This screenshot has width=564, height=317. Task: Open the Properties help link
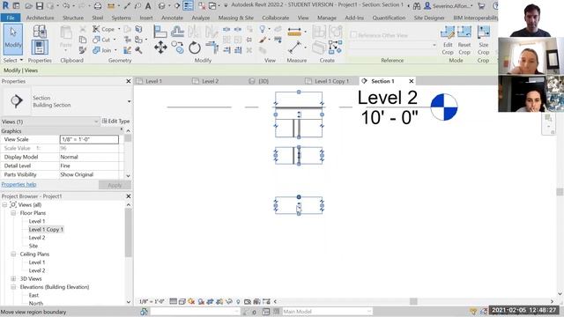coord(19,185)
